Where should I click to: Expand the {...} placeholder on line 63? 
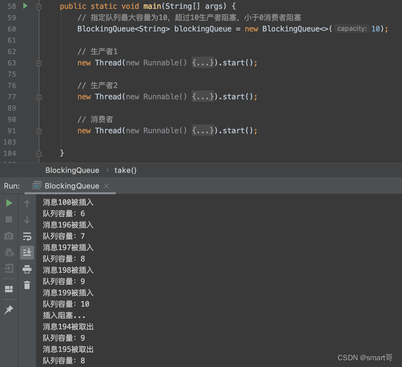click(x=203, y=62)
